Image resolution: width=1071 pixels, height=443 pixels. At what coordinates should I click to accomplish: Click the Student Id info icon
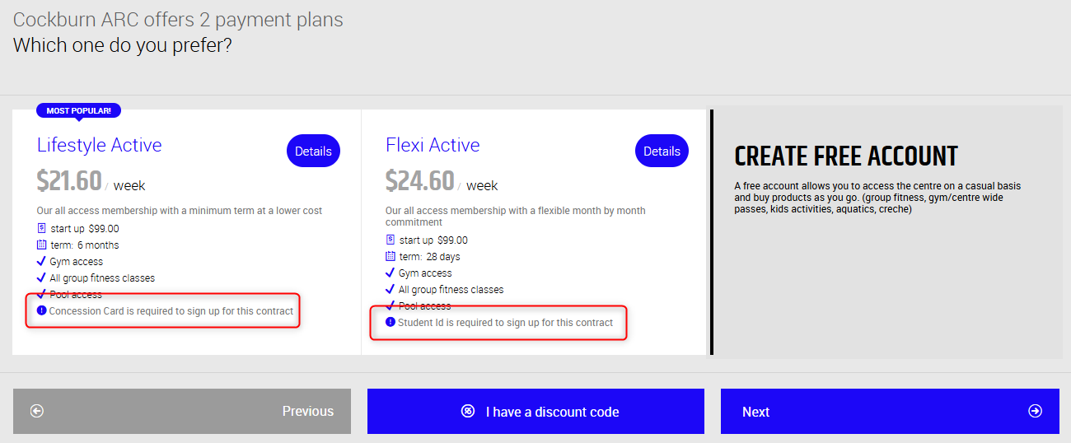click(391, 322)
